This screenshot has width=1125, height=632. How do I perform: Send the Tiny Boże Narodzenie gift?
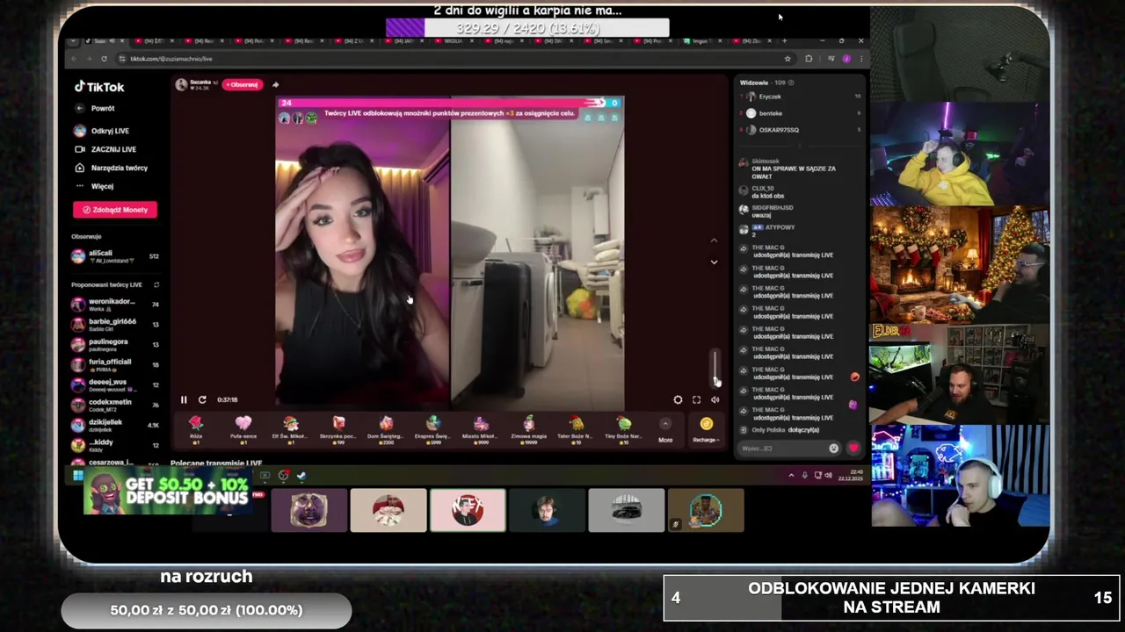pyautogui.click(x=623, y=429)
